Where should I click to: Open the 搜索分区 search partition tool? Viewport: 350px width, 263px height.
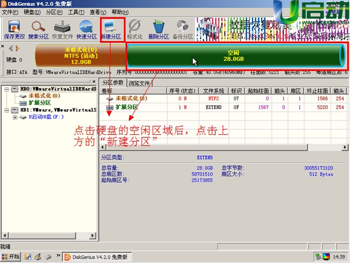point(38,29)
